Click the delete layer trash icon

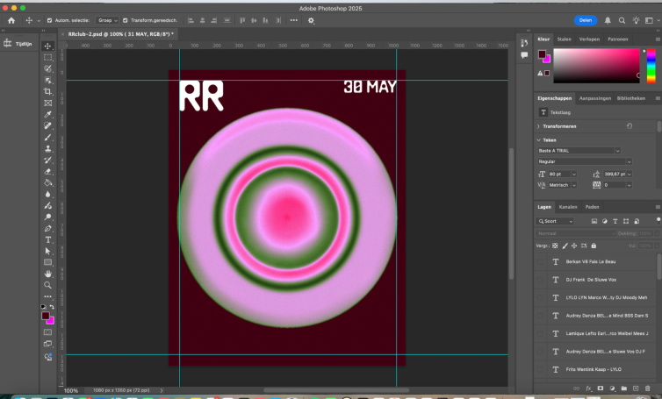pyautogui.click(x=647, y=388)
